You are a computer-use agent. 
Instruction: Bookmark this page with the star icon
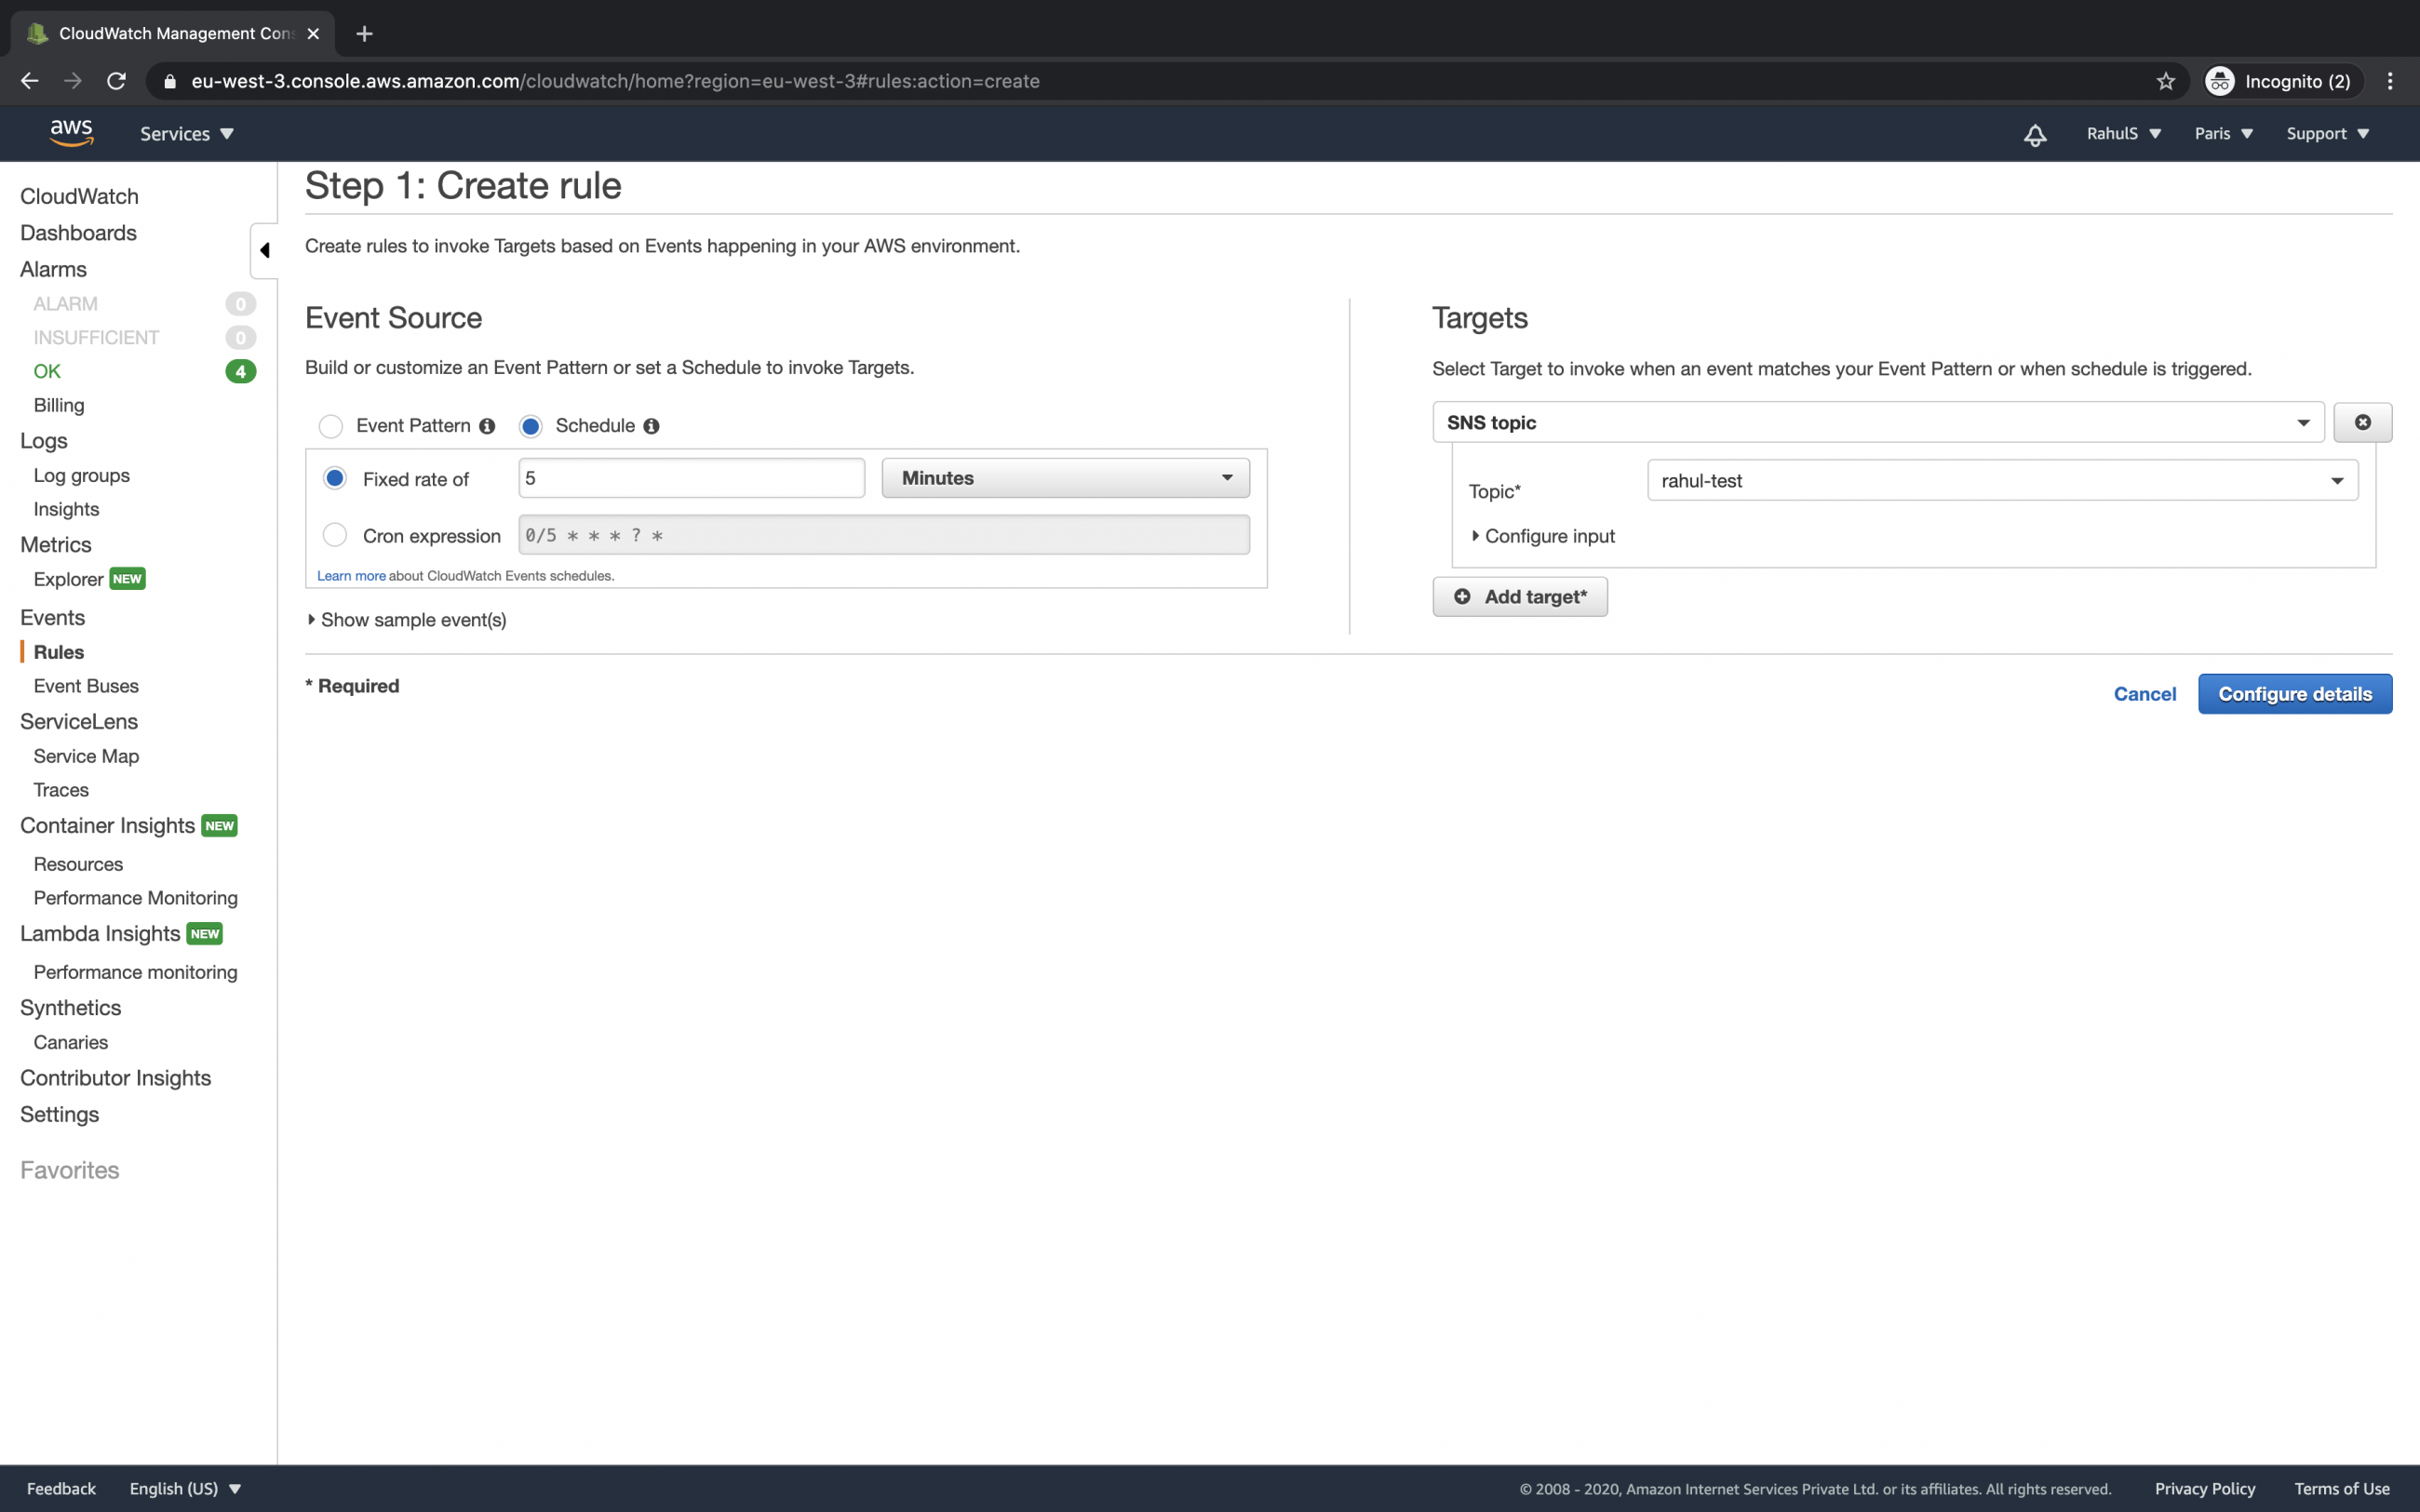(x=2165, y=81)
